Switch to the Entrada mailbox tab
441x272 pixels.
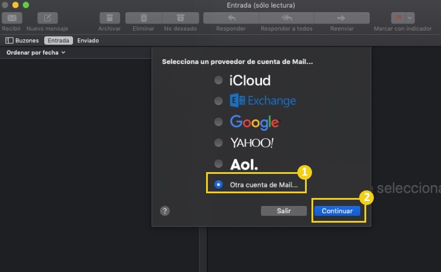point(58,41)
